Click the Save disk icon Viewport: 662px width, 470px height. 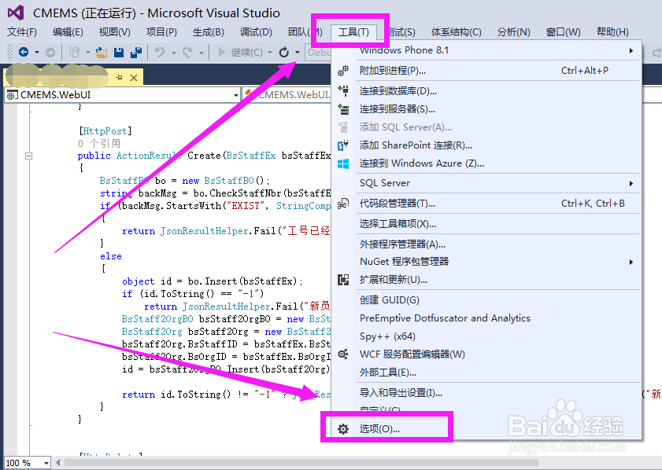(119, 53)
